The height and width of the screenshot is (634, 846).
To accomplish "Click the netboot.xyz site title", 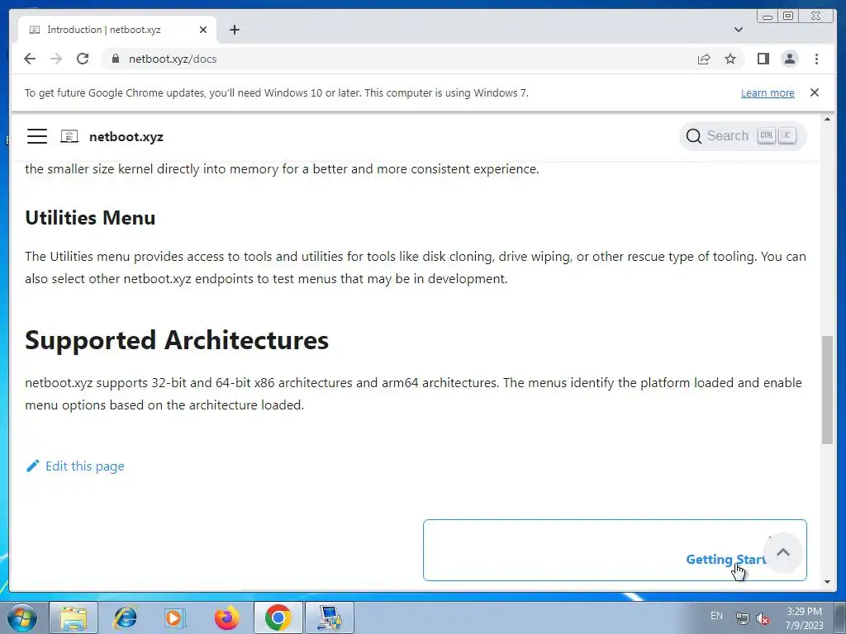I will 126,137.
